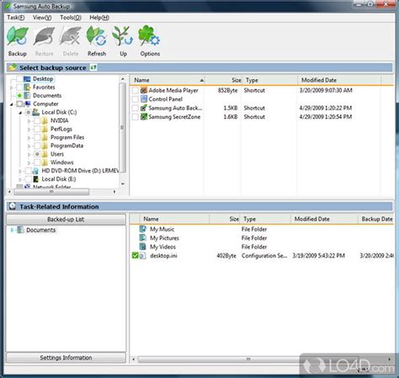Screen dimensions: 399x378
Task: Select the Documents item in source tree
Action: (47, 95)
